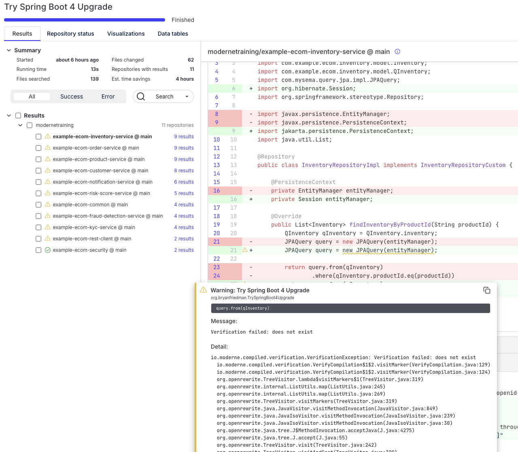Tick the modernetraining organization checkbox
Screen dimensions: 518x452
point(30,125)
